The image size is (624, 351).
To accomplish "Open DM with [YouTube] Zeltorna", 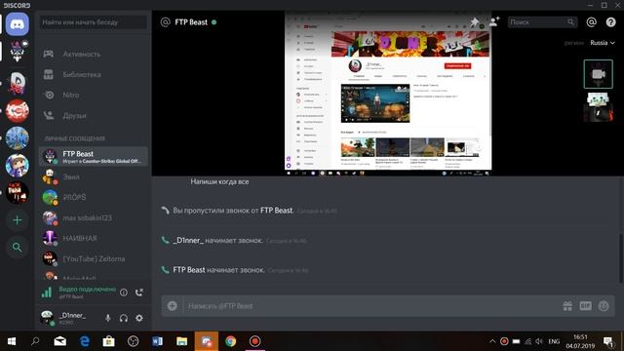I will (x=94, y=258).
